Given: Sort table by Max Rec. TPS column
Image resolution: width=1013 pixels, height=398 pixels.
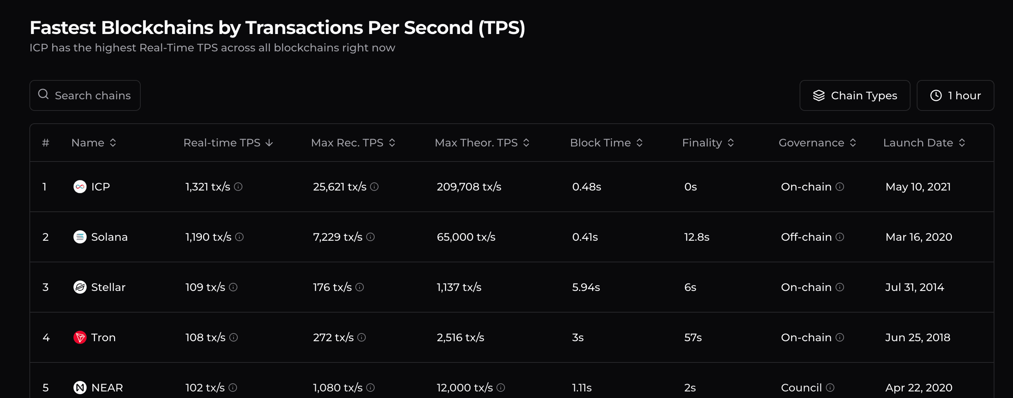Looking at the screenshot, I should [353, 143].
